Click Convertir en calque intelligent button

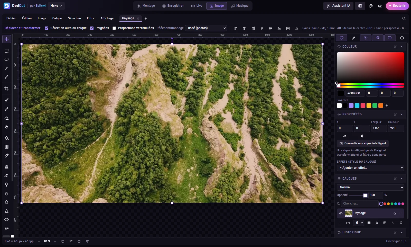(x=362, y=143)
